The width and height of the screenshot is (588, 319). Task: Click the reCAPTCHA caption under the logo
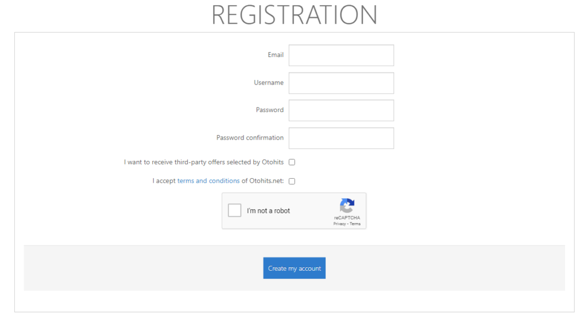(x=347, y=218)
